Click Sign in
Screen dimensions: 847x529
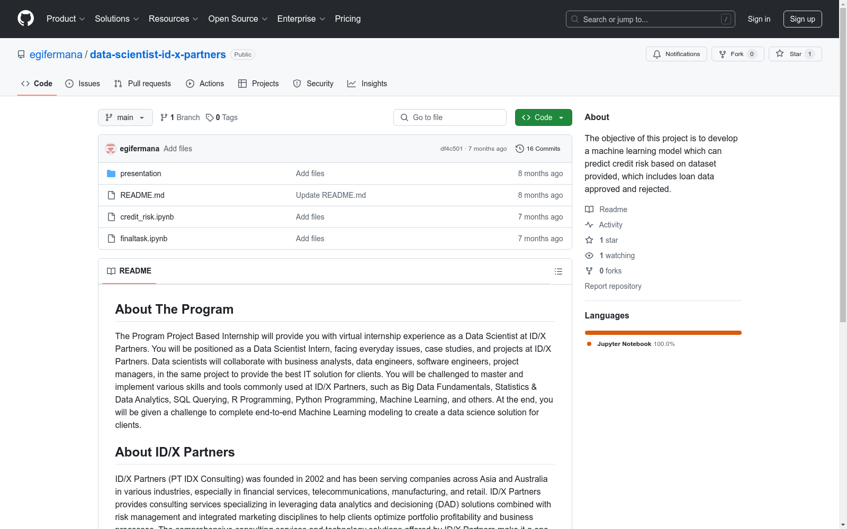(x=759, y=19)
